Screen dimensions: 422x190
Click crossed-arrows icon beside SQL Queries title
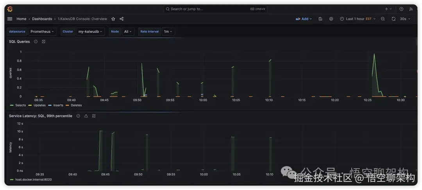click(x=43, y=42)
